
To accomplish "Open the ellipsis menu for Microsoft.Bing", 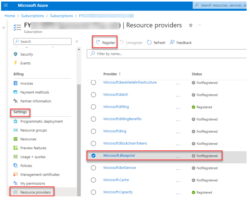I will (178, 133).
